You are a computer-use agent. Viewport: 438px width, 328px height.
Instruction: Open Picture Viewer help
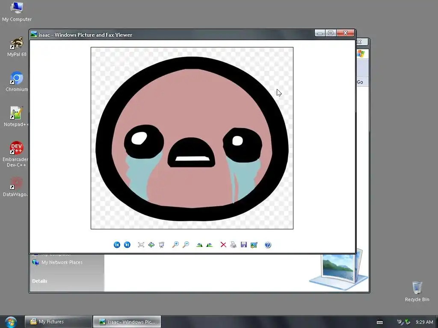[x=268, y=245]
